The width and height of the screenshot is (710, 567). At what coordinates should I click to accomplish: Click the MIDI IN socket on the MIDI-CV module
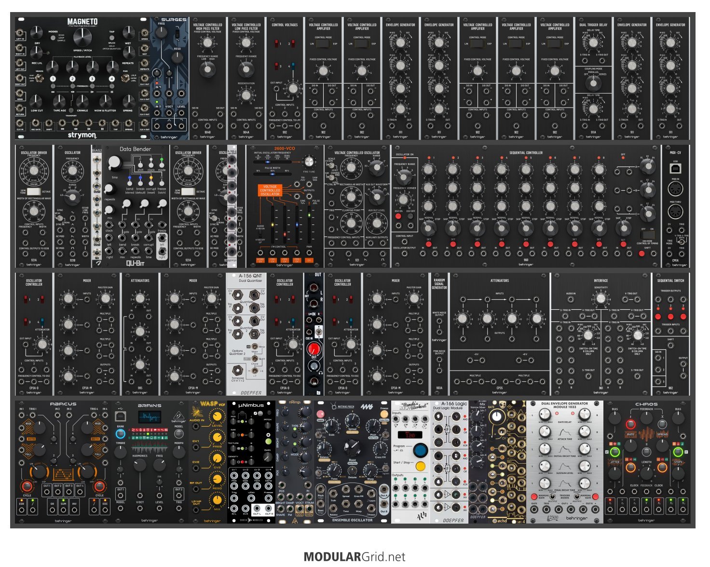click(675, 189)
